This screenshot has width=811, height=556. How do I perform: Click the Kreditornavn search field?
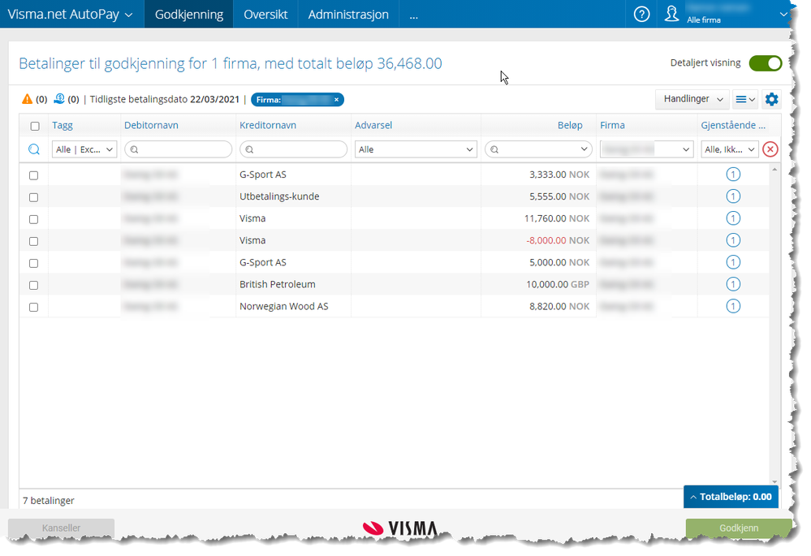293,149
